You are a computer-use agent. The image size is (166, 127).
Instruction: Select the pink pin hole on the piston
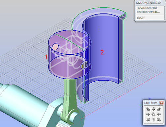click(55, 47)
